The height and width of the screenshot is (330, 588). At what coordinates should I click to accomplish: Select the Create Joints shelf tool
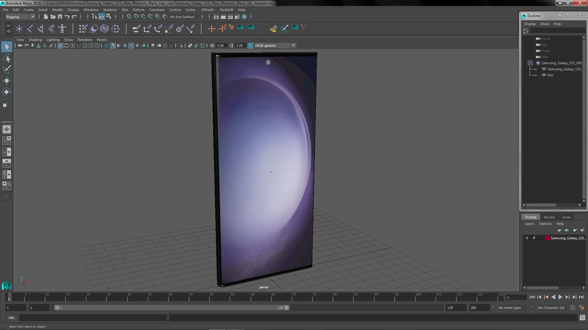[30, 29]
